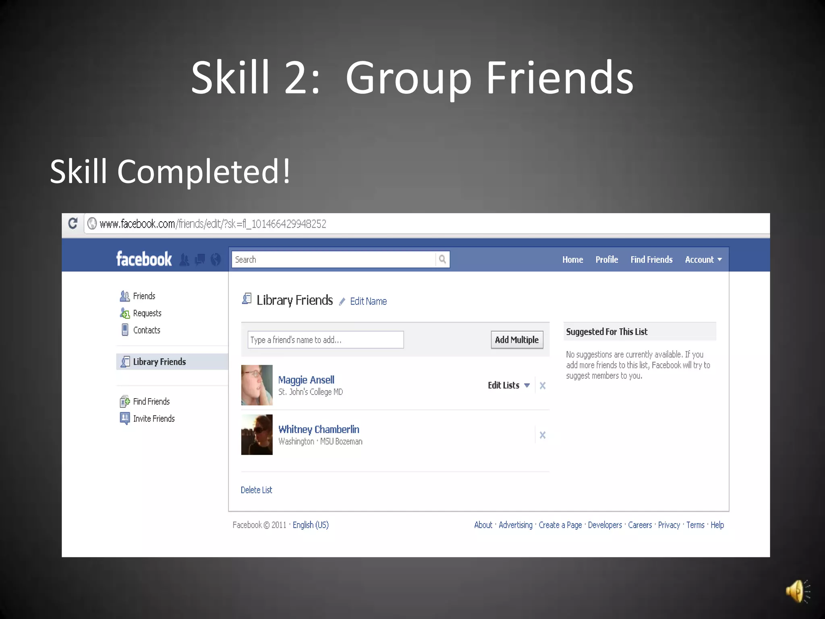Open Edit Lists dropdown for Maggie Ansell
The image size is (825, 619).
[x=509, y=385]
